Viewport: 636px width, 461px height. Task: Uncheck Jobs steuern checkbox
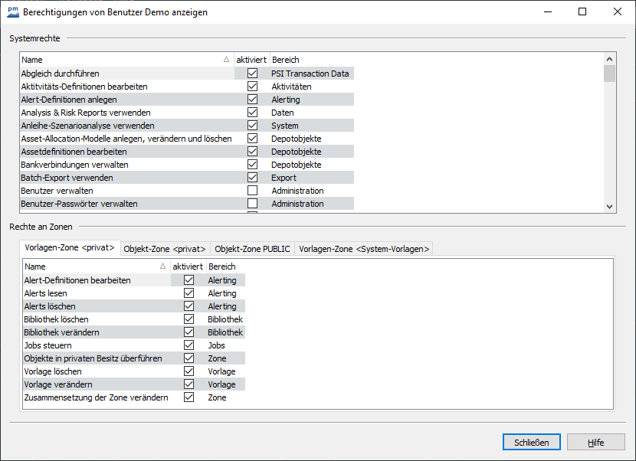click(189, 345)
